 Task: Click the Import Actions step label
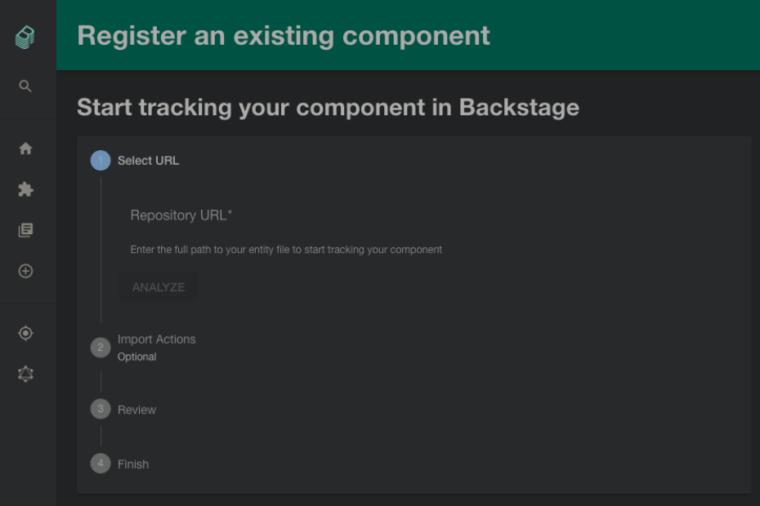156,339
